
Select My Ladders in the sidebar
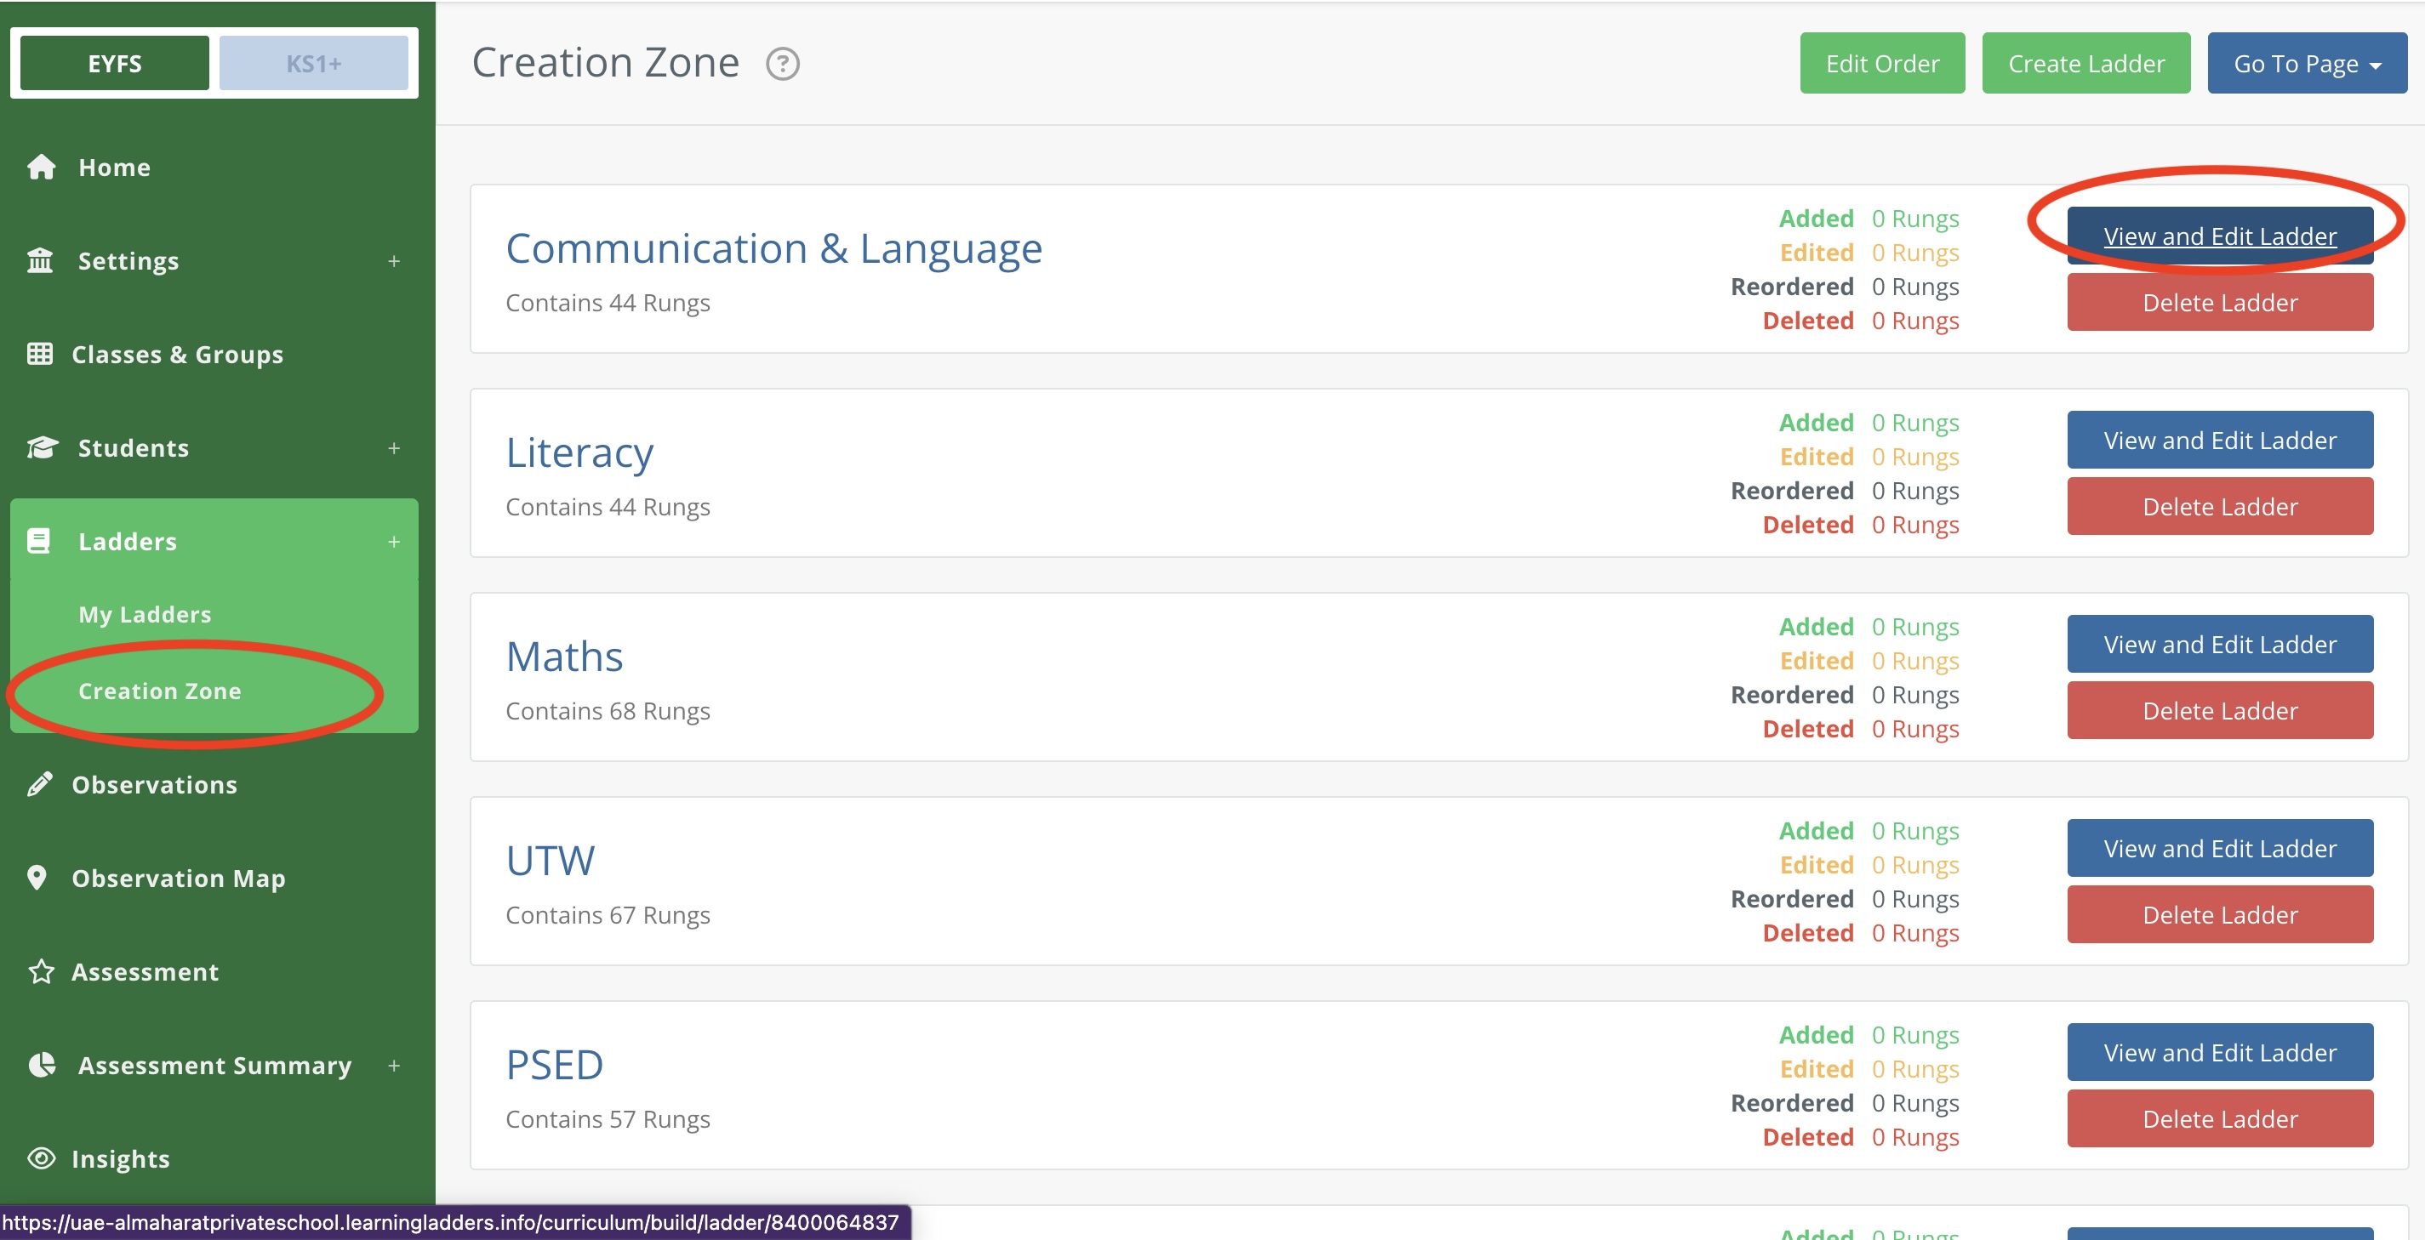[x=145, y=614]
